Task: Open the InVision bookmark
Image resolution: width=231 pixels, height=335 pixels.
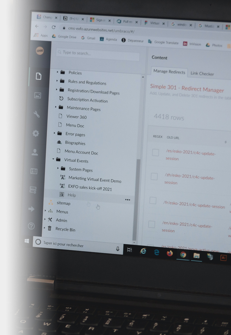Action: [192, 44]
